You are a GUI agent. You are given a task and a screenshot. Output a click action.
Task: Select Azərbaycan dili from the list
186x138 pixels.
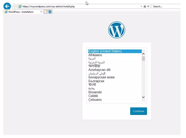pyautogui.click(x=115, y=70)
